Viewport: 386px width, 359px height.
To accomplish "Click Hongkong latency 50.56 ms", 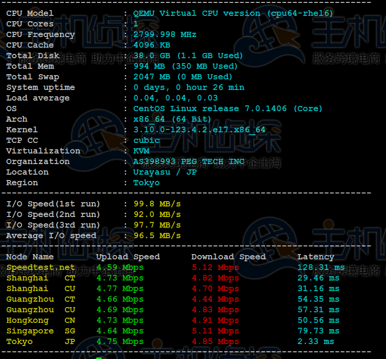I will [x=318, y=320].
